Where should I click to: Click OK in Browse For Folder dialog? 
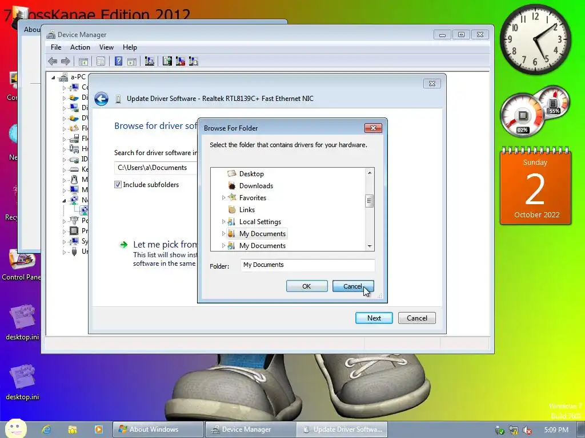(x=307, y=286)
